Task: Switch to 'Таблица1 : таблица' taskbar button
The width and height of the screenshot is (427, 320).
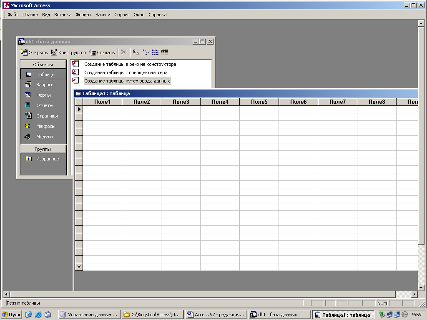Action: (x=343, y=315)
